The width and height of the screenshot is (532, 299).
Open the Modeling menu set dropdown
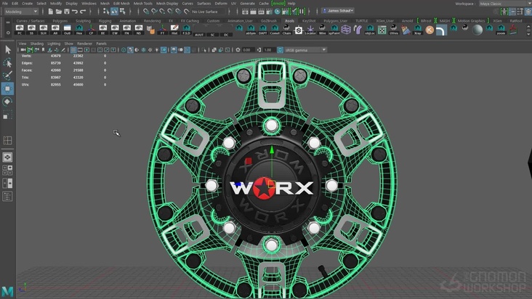20,12
